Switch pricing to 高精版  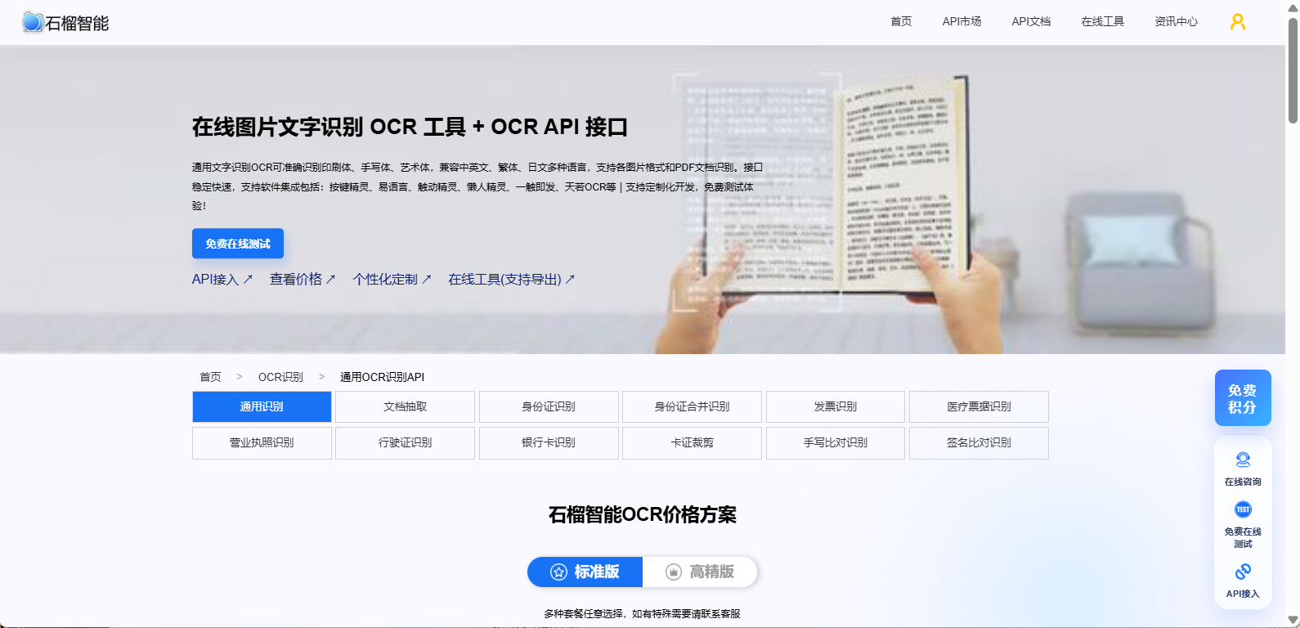700,572
